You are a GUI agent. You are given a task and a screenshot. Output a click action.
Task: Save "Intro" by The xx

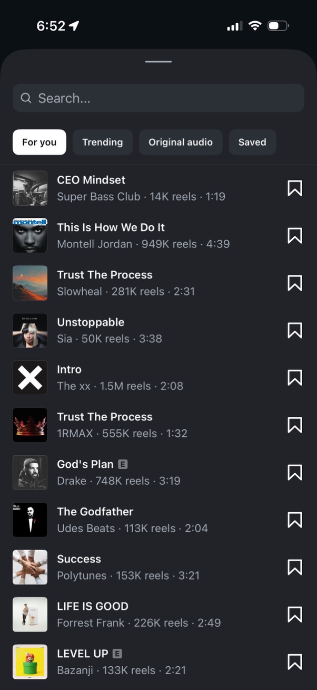coord(294,378)
